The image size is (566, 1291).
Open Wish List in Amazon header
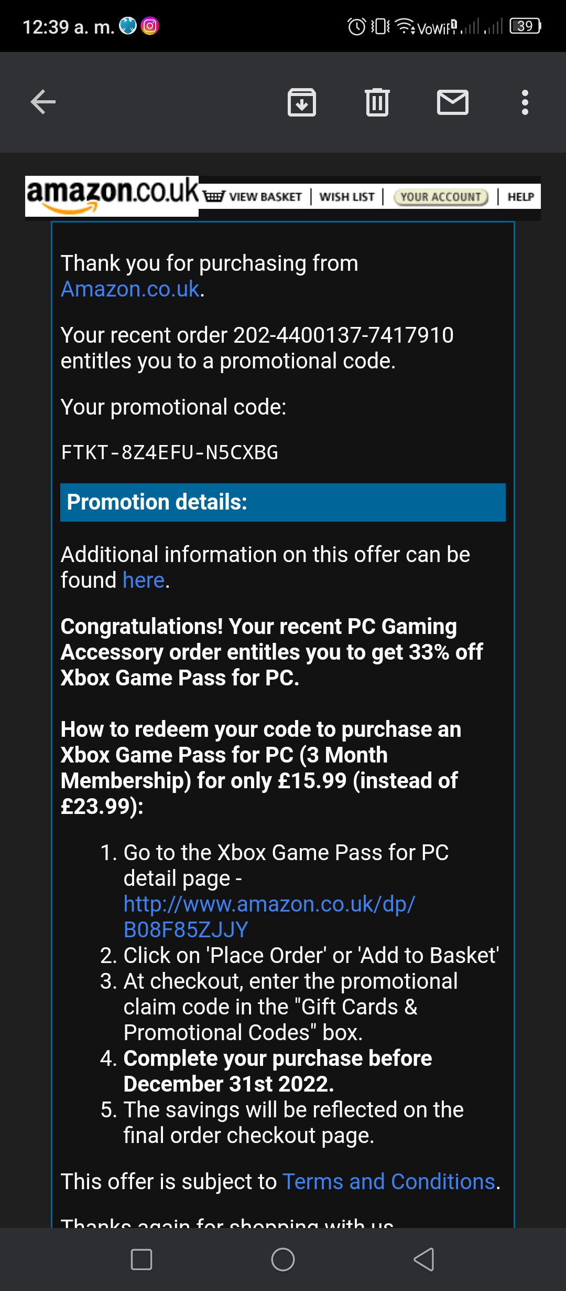(x=347, y=197)
